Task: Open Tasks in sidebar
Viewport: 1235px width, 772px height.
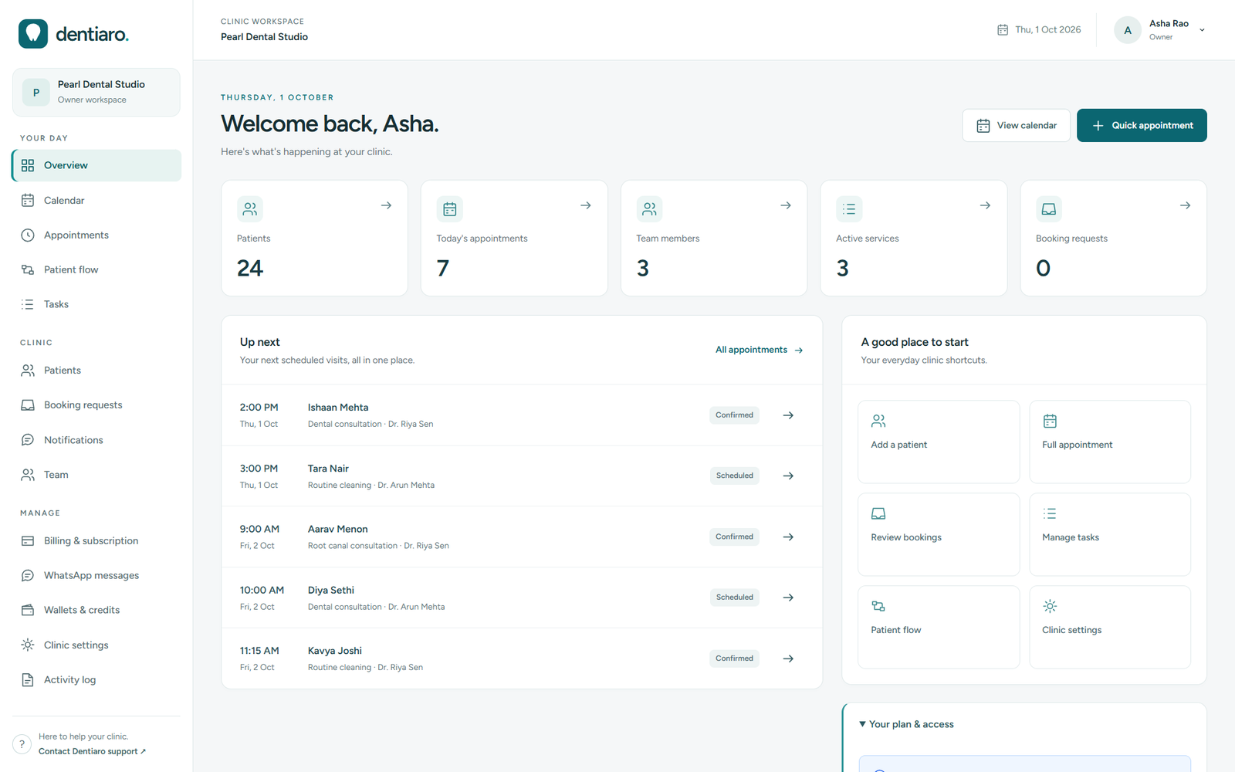Action: (x=96, y=304)
